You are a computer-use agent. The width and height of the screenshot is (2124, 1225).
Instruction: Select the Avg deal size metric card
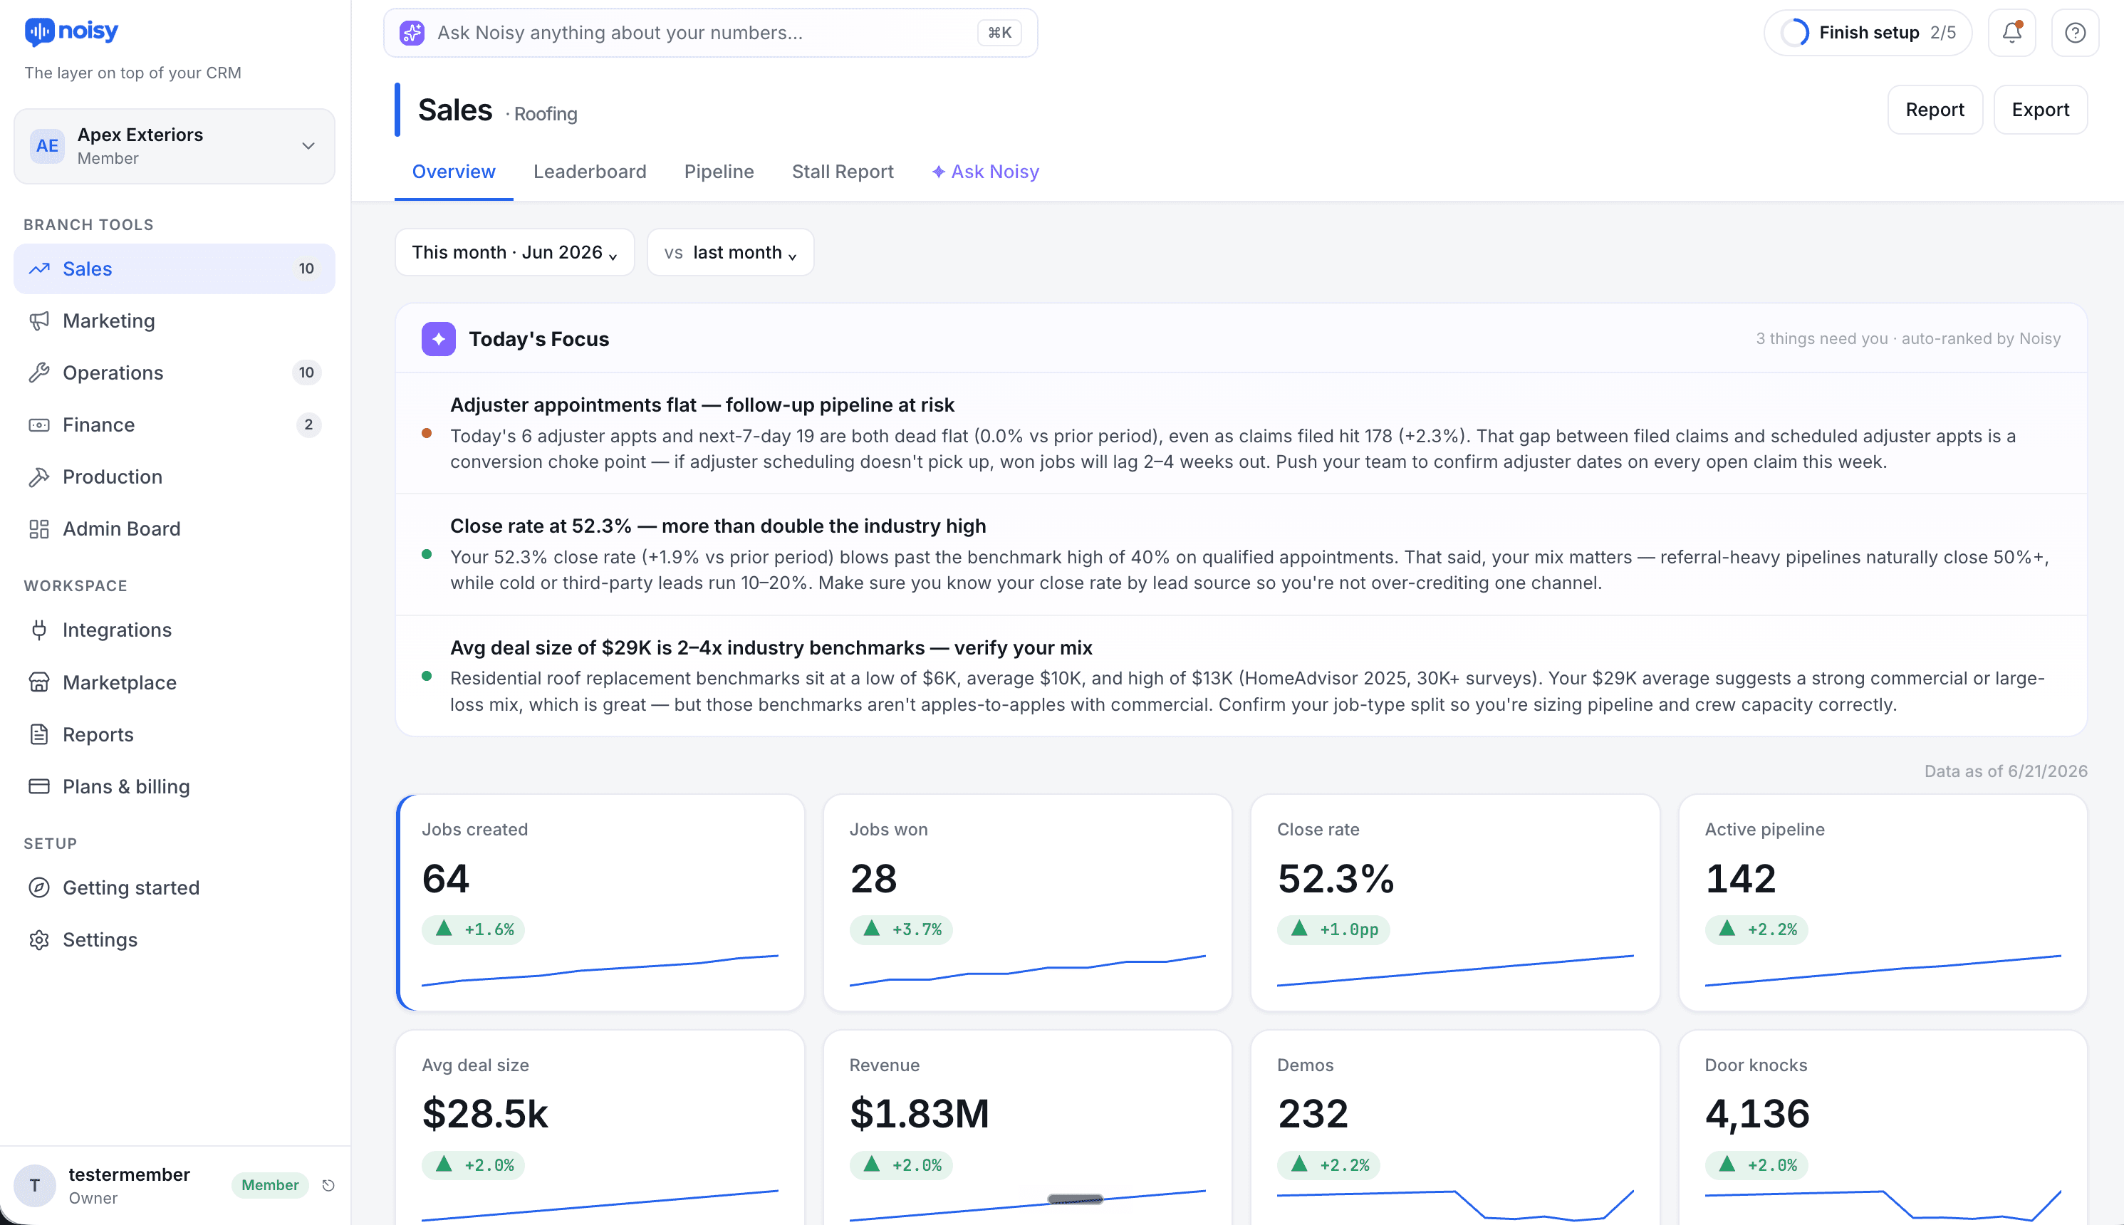coord(600,1127)
